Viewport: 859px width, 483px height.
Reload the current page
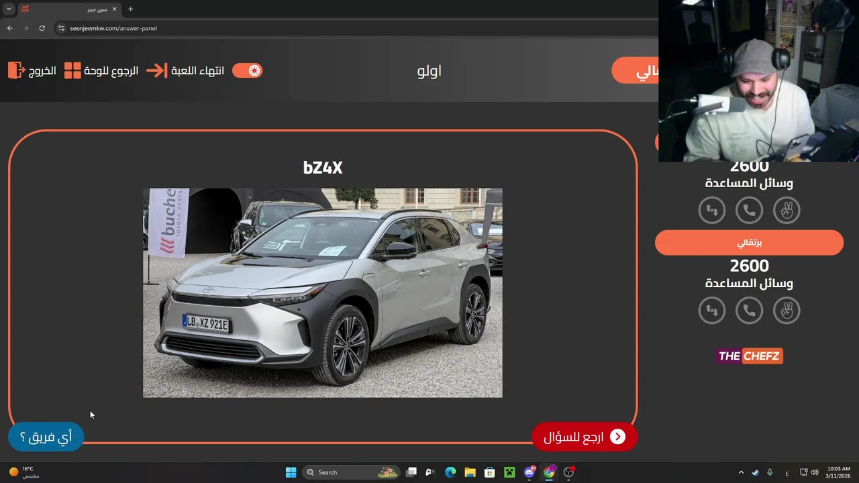[x=42, y=28]
